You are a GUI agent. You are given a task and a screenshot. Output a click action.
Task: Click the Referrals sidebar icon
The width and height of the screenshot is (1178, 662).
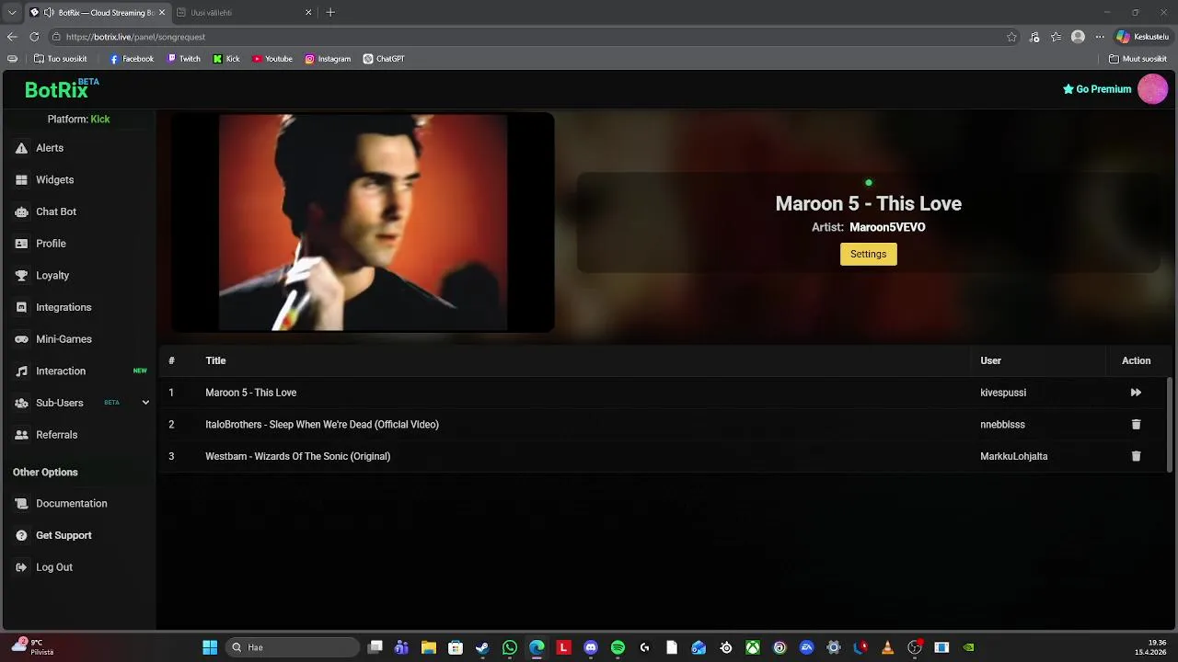point(21,435)
